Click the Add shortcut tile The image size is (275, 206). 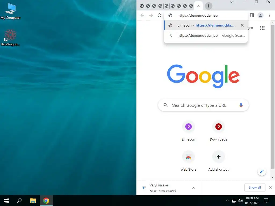coord(218,161)
